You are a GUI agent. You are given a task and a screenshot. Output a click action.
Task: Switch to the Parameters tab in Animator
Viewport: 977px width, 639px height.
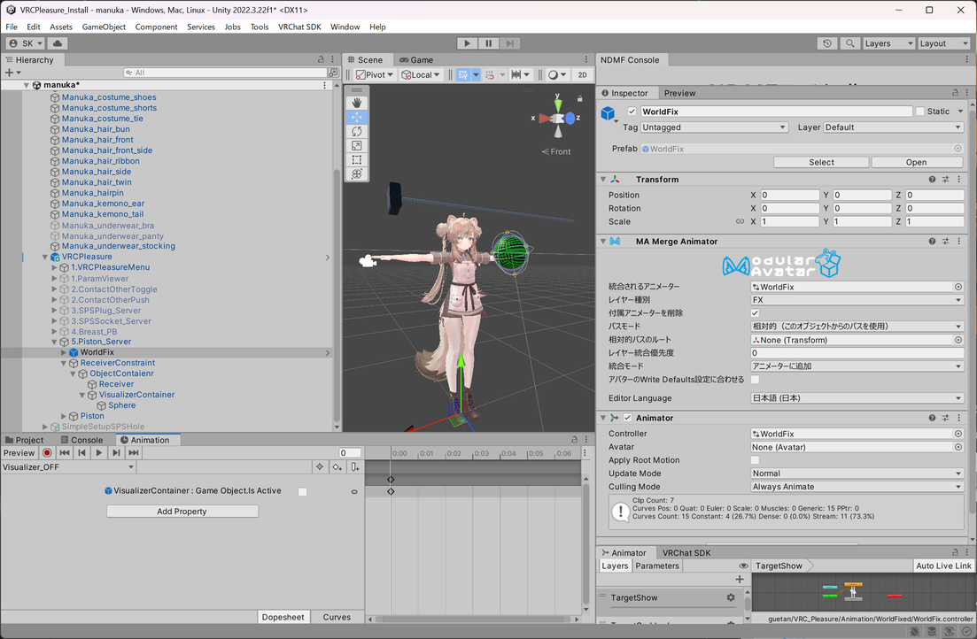pyautogui.click(x=656, y=566)
